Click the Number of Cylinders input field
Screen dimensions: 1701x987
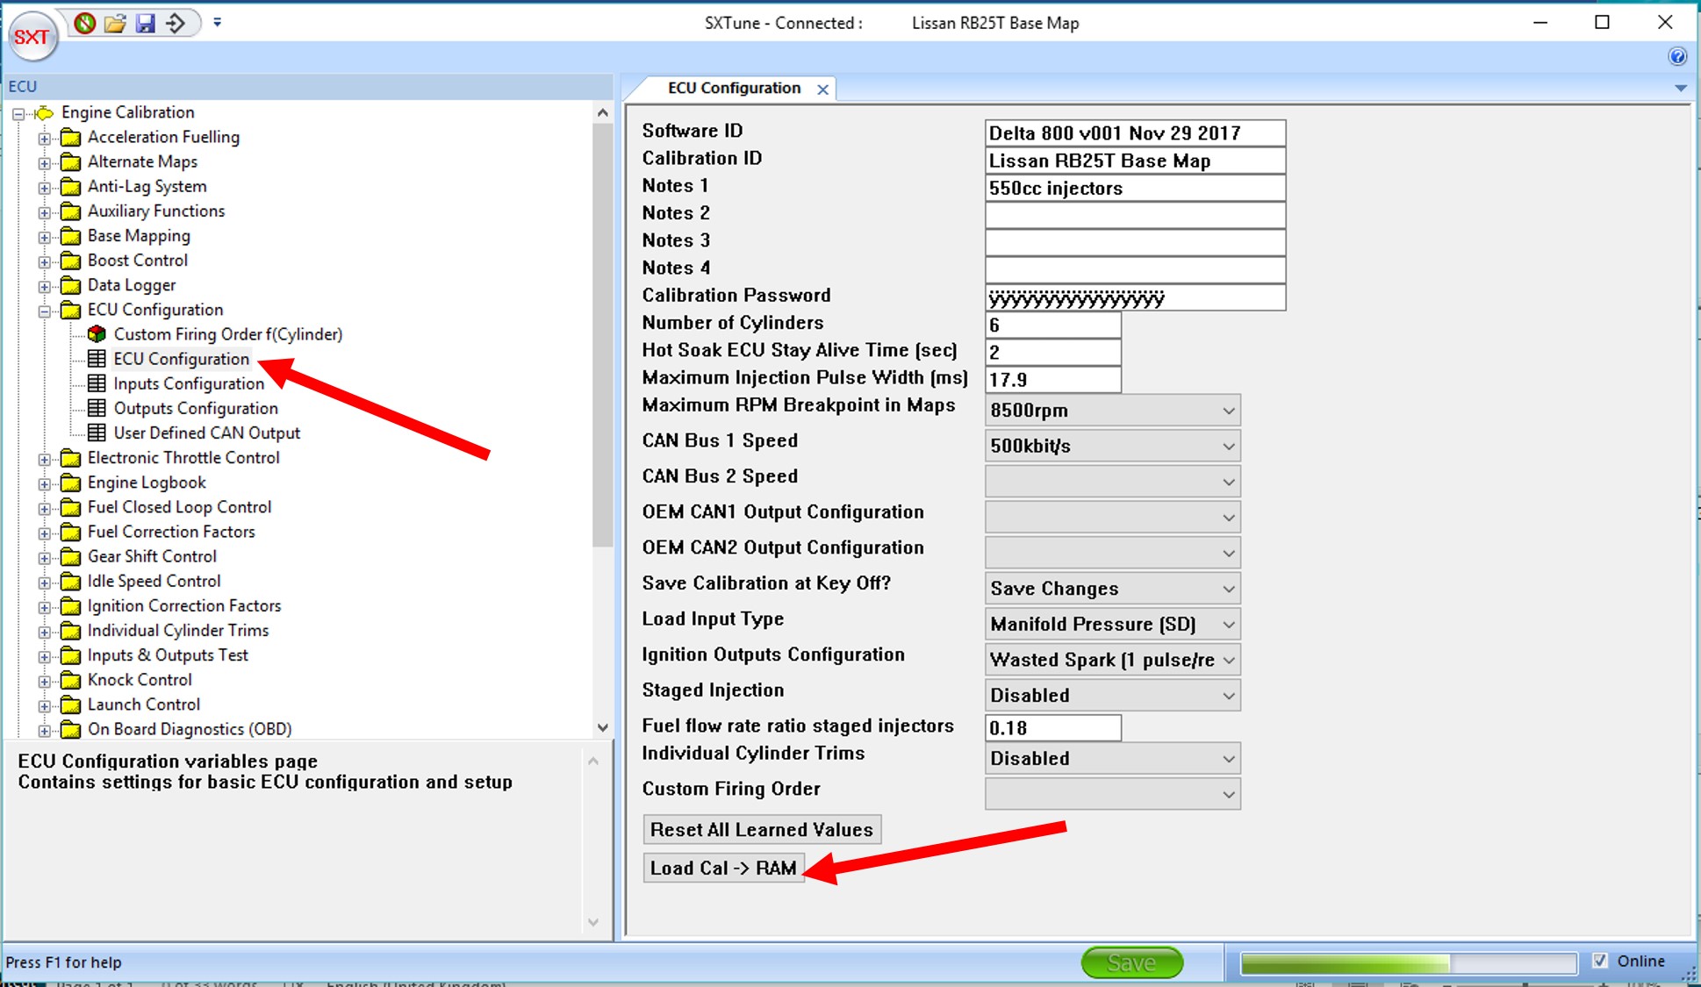[x=1052, y=325]
